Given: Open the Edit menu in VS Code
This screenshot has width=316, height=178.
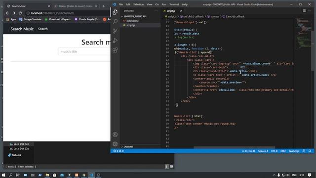Looking at the screenshot, I should tap(128, 4).
